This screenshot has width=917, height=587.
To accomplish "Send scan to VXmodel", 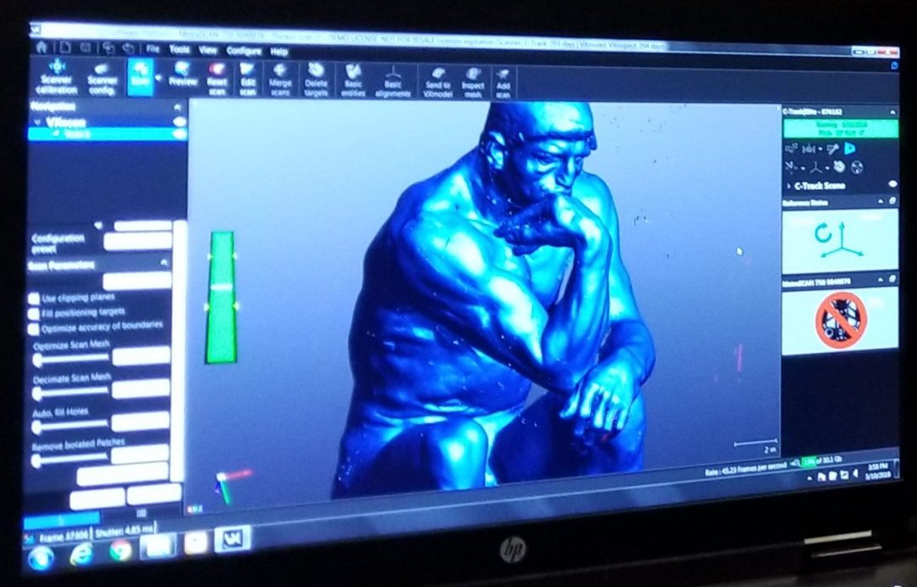I will pyautogui.click(x=437, y=82).
